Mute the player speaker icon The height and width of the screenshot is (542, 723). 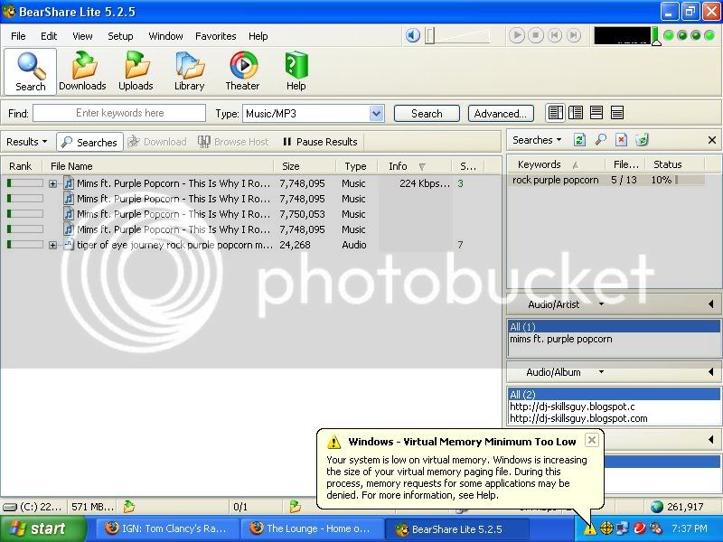point(413,35)
